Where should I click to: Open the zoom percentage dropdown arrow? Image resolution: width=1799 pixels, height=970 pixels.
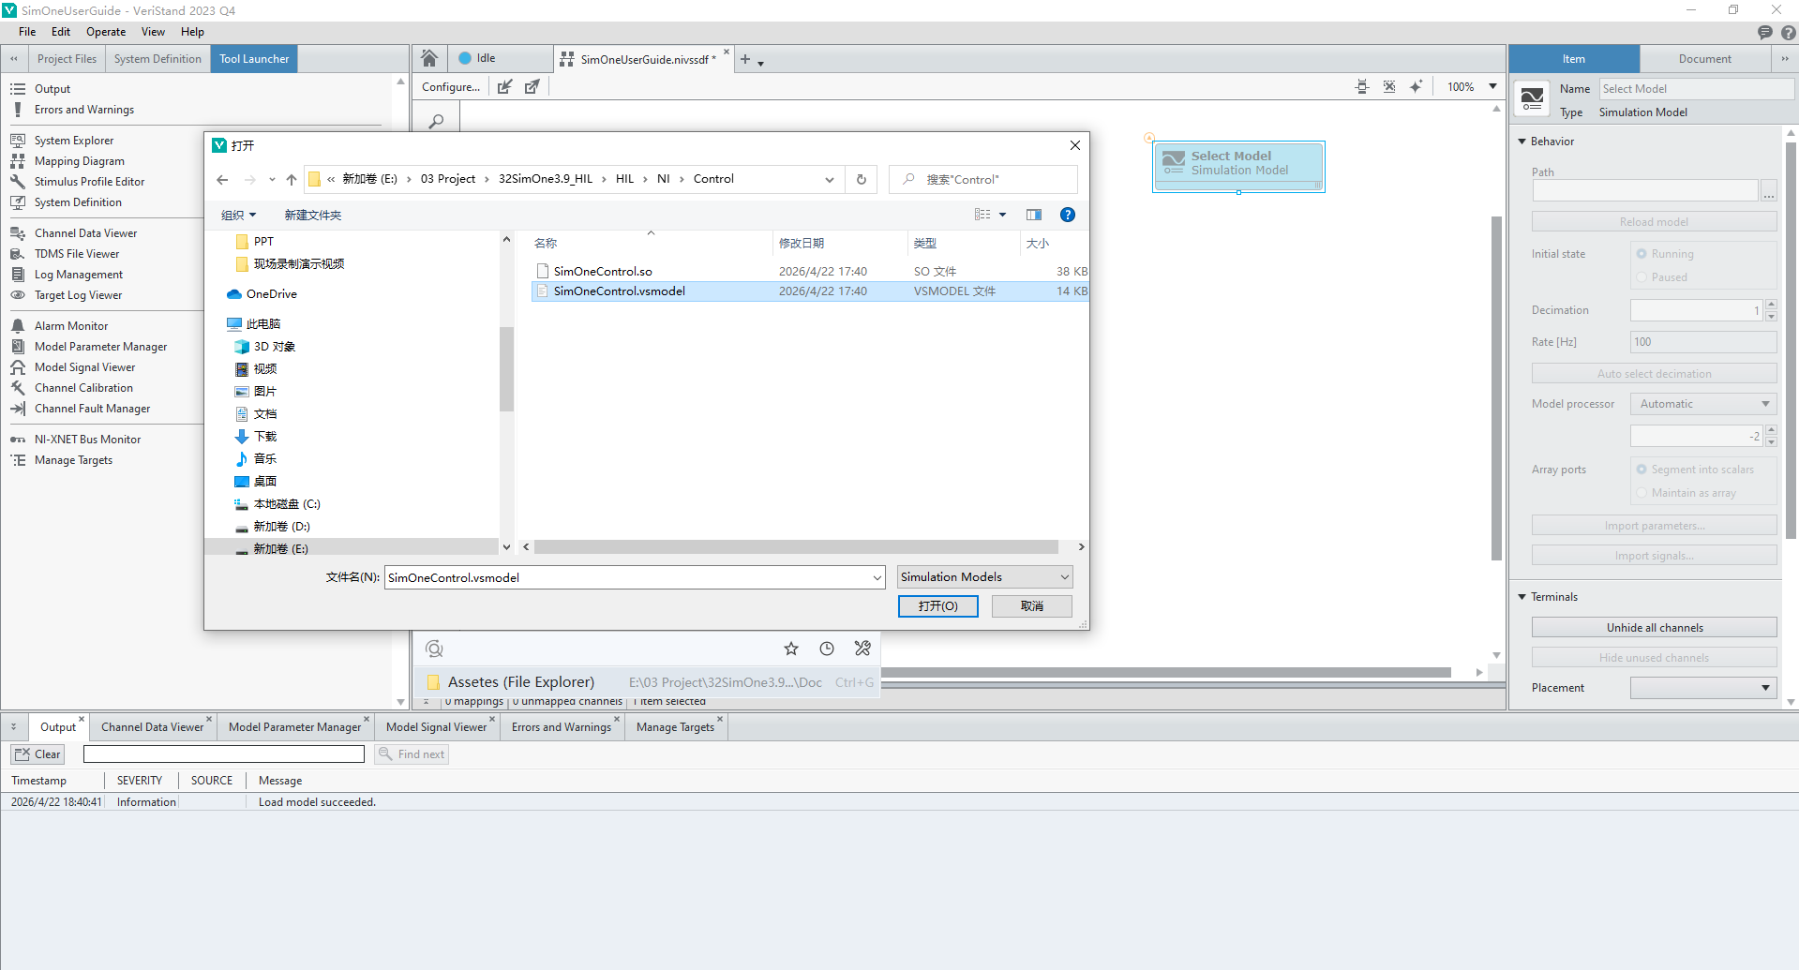(x=1493, y=87)
